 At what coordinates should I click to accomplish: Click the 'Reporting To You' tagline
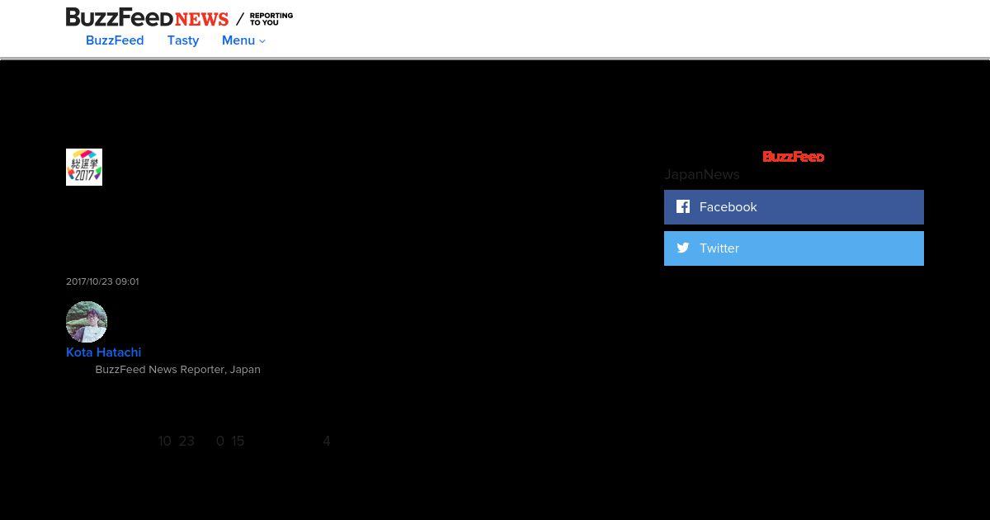click(271, 19)
